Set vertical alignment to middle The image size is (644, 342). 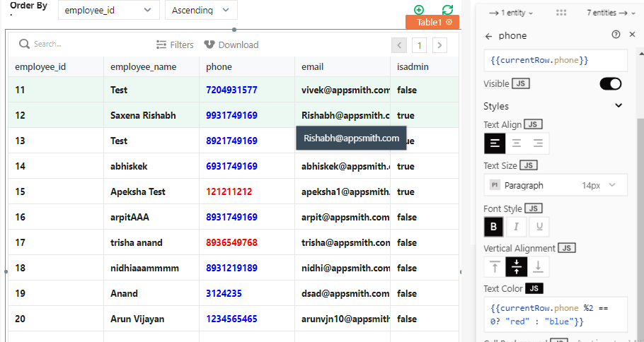tap(517, 266)
